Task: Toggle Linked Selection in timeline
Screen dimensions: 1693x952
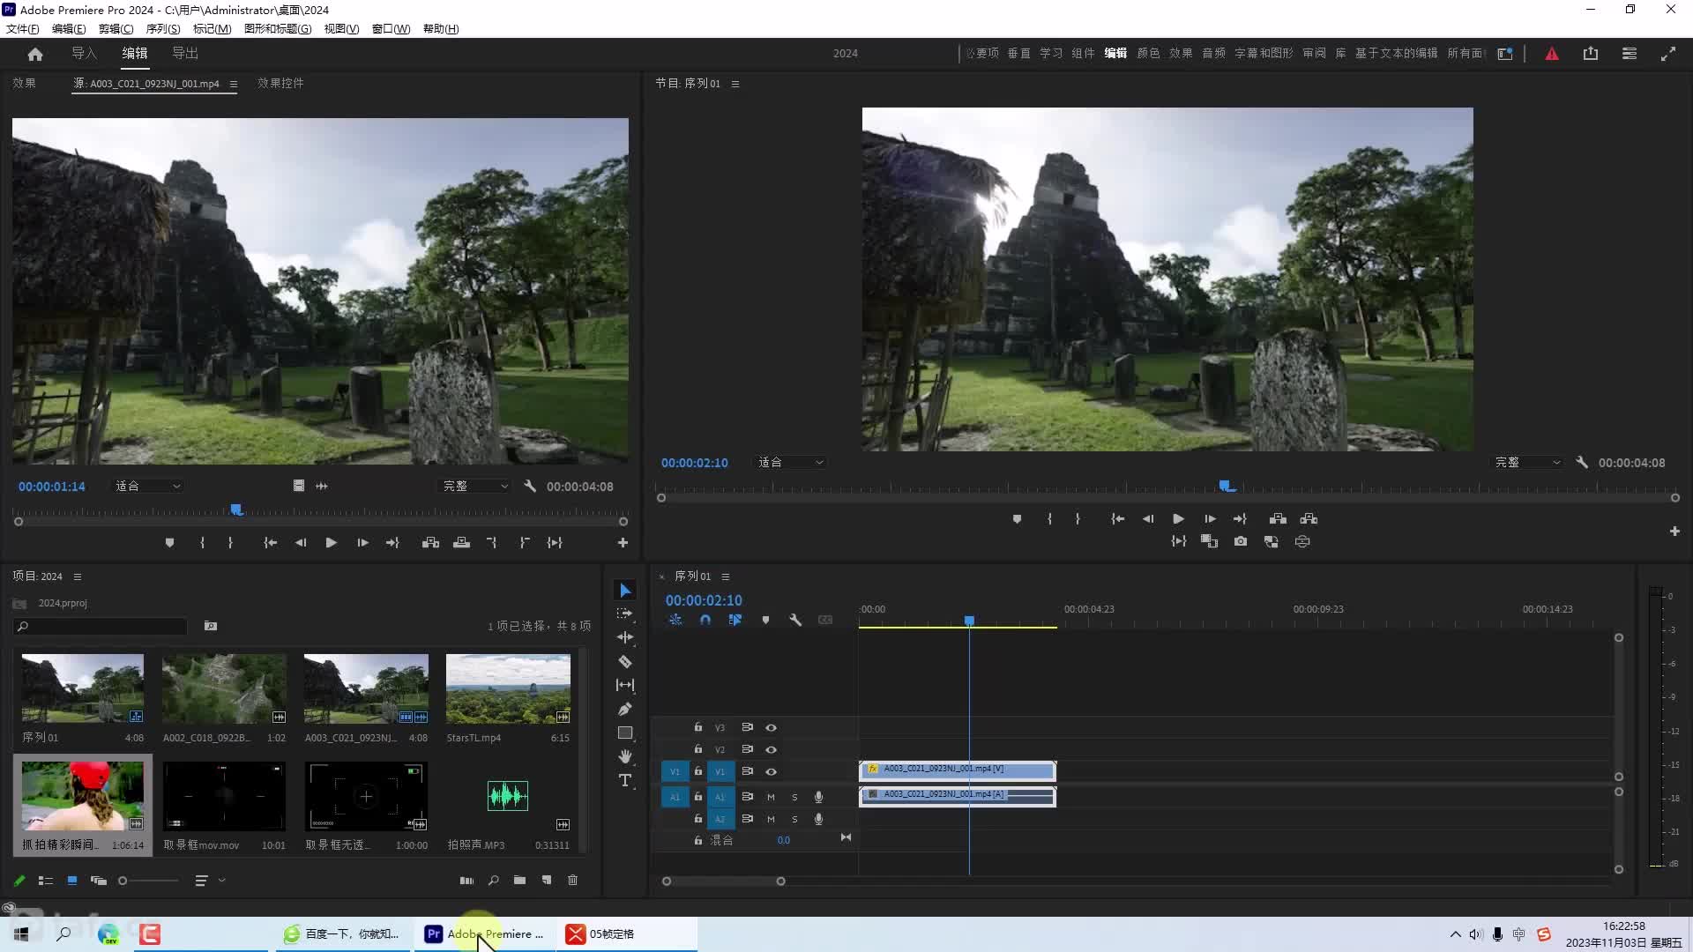Action: pos(735,620)
